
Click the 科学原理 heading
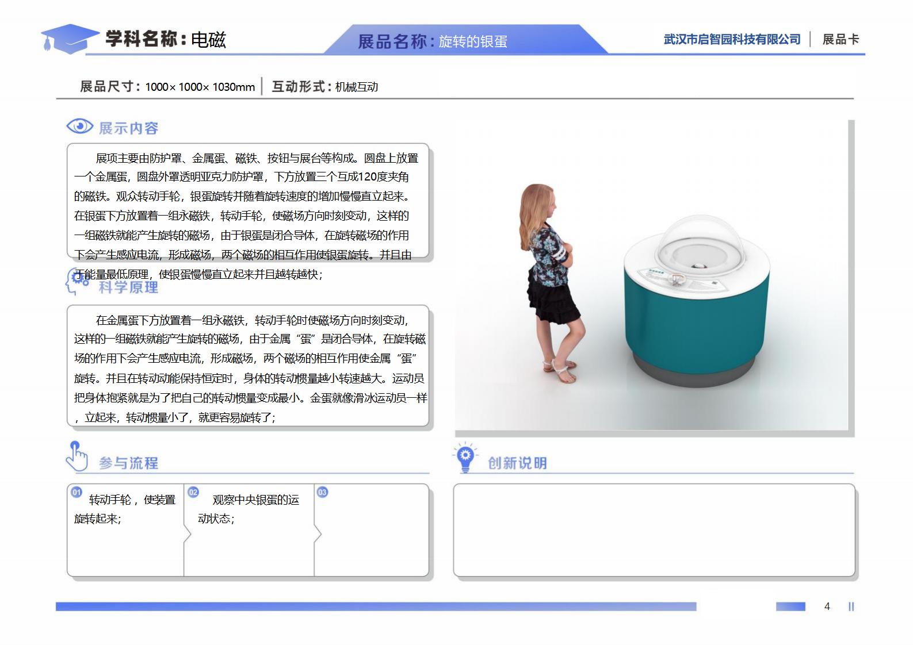[x=128, y=287]
